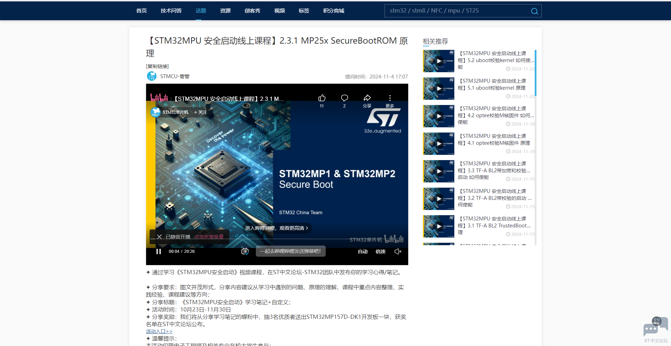Open the 标签 navigation item
Screen dimensions: 671x346
304,11
